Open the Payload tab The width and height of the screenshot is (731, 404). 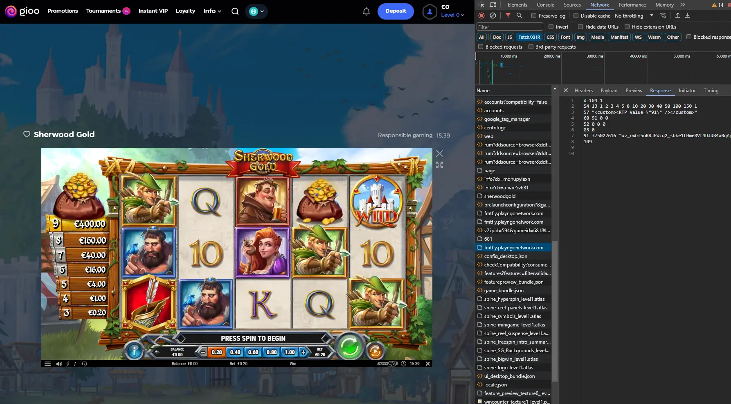(609, 91)
